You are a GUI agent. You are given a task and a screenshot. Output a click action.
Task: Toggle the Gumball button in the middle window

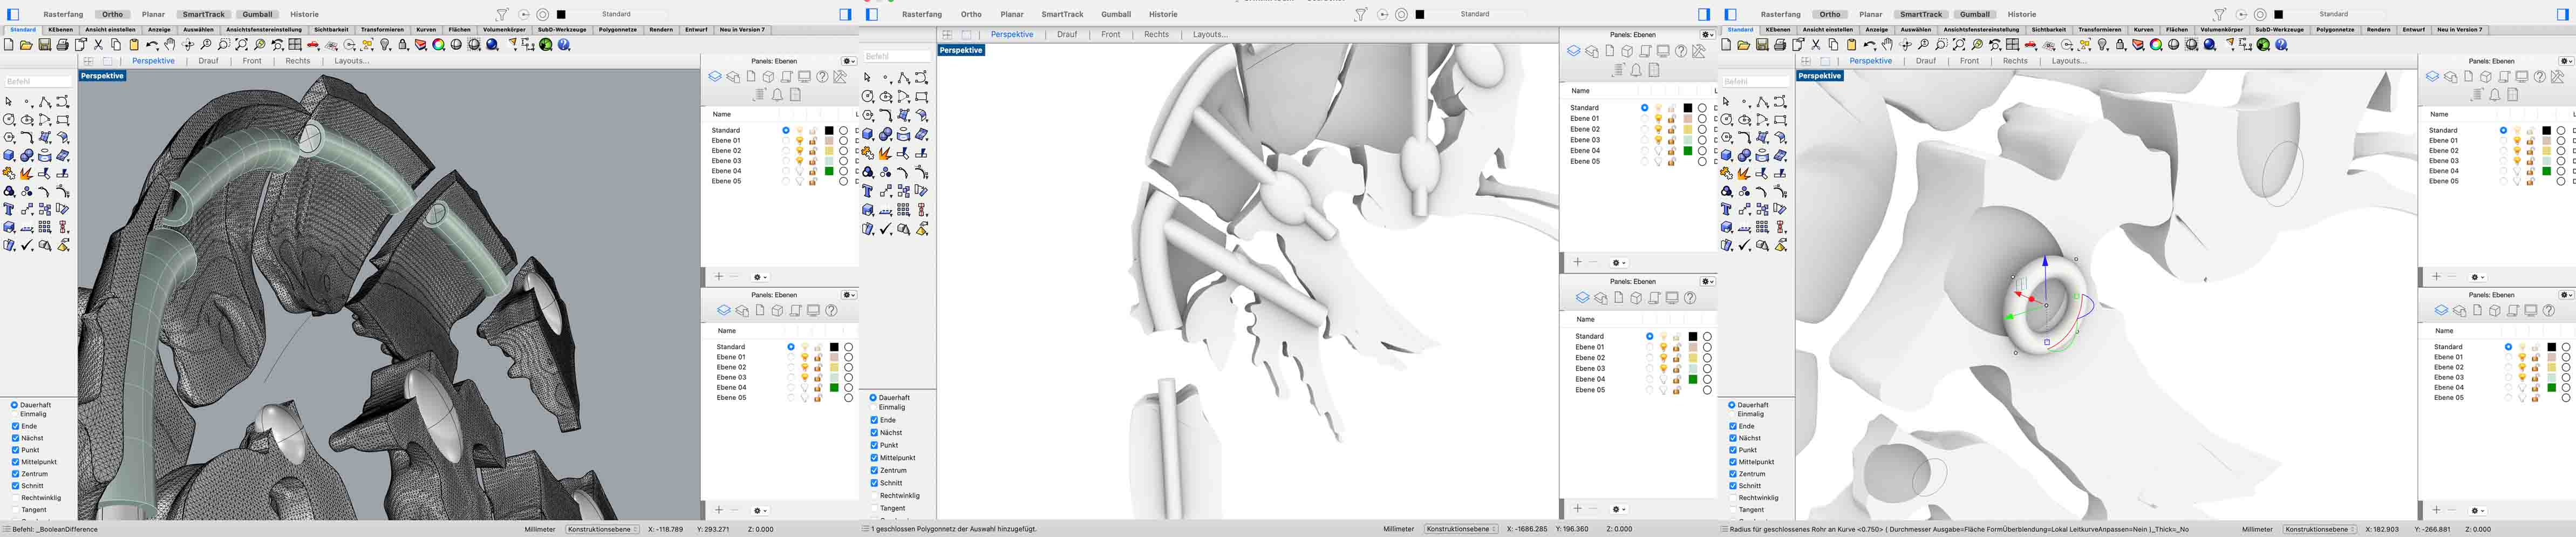click(1115, 15)
